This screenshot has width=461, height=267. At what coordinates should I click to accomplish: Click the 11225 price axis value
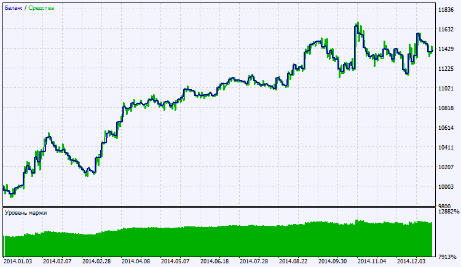446,68
